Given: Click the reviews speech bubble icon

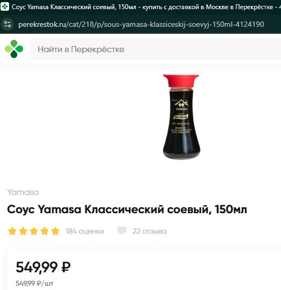Looking at the screenshot, I should coord(122,230).
